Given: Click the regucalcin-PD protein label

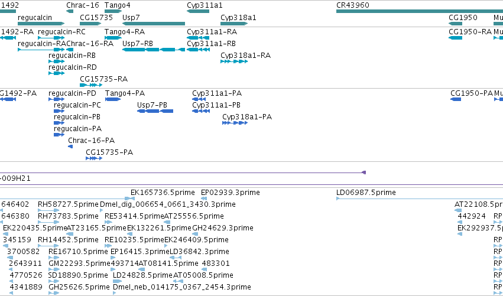Looking at the screenshot, I should click(72, 93).
